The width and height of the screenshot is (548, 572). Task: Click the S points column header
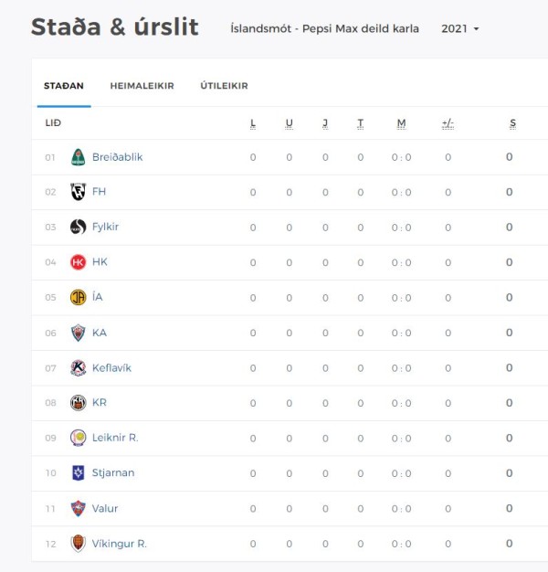click(512, 123)
